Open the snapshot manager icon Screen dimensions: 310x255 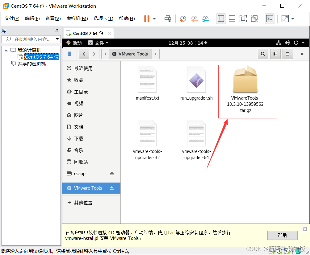206,19
